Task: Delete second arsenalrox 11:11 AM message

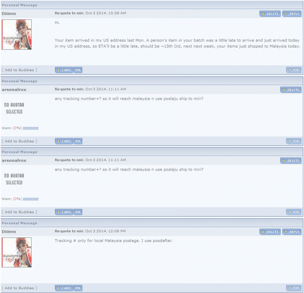Action: coord(291,161)
